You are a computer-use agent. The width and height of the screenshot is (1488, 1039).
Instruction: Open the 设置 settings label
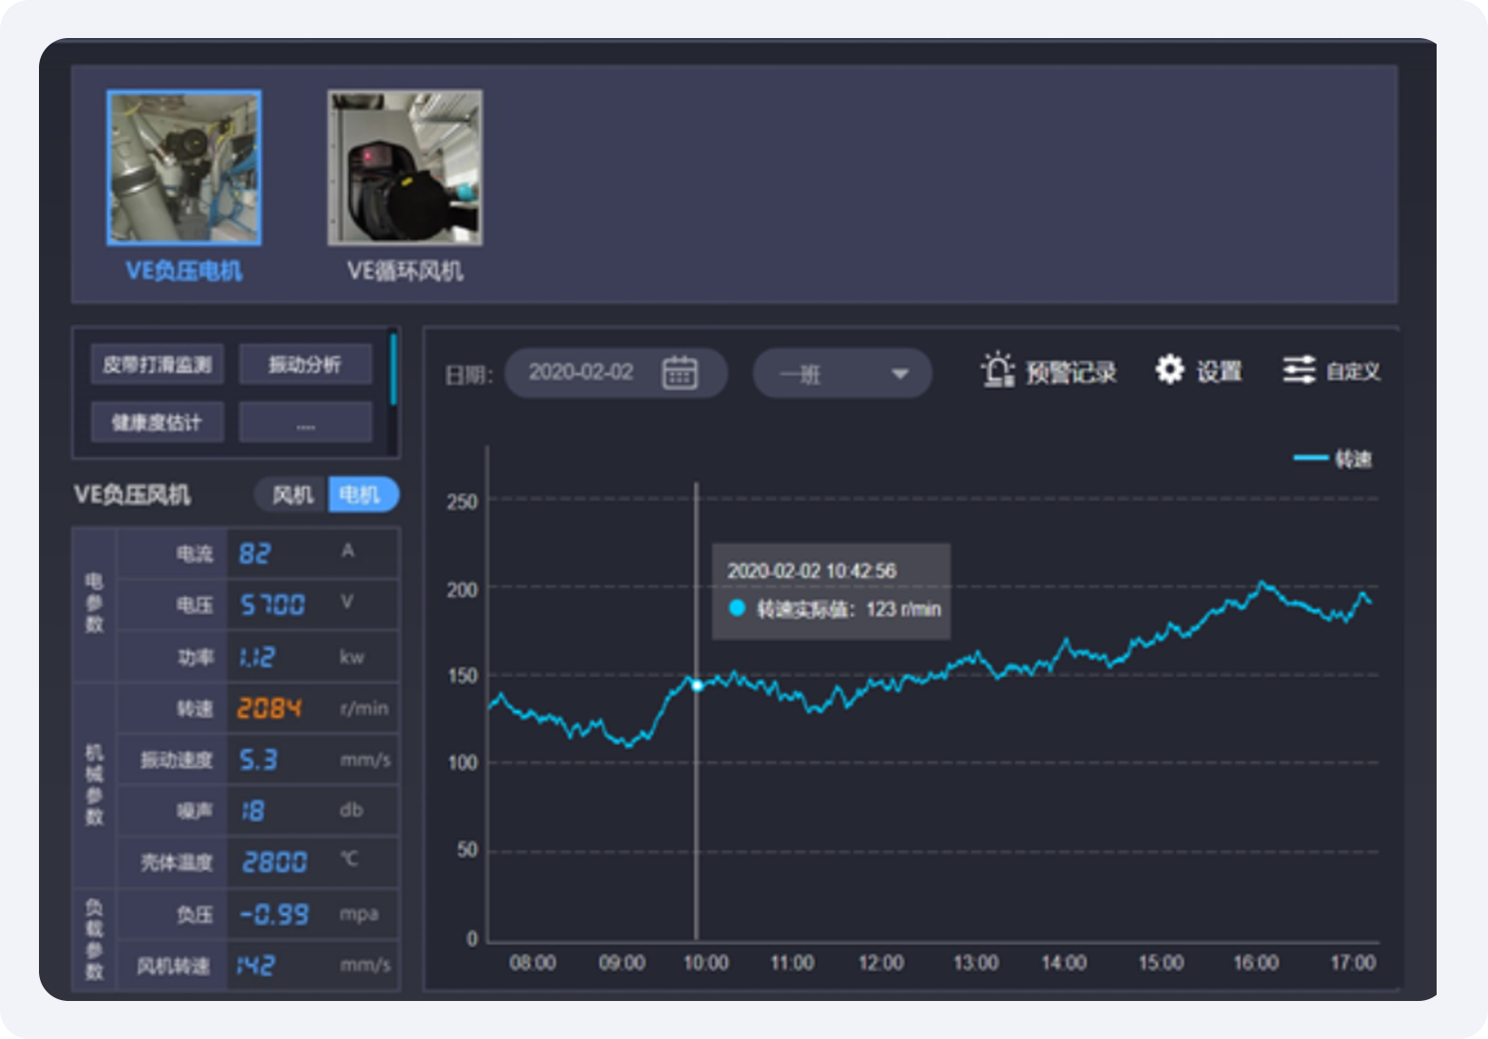click(x=1219, y=371)
